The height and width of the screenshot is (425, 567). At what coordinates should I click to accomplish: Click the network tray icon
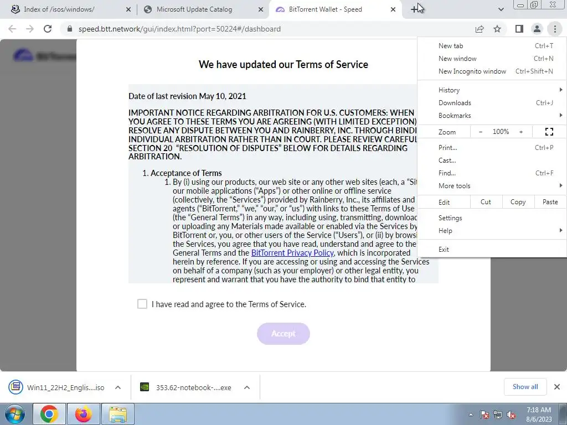point(498,414)
